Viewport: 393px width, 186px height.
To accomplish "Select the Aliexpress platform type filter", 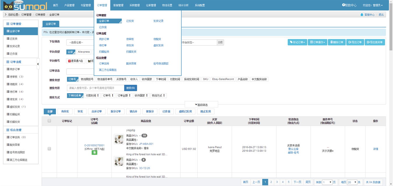I will click(x=84, y=52).
